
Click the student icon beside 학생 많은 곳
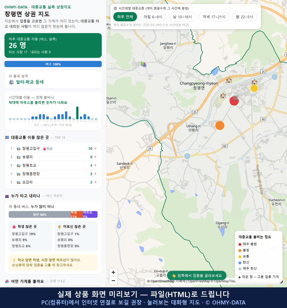coord(14,227)
